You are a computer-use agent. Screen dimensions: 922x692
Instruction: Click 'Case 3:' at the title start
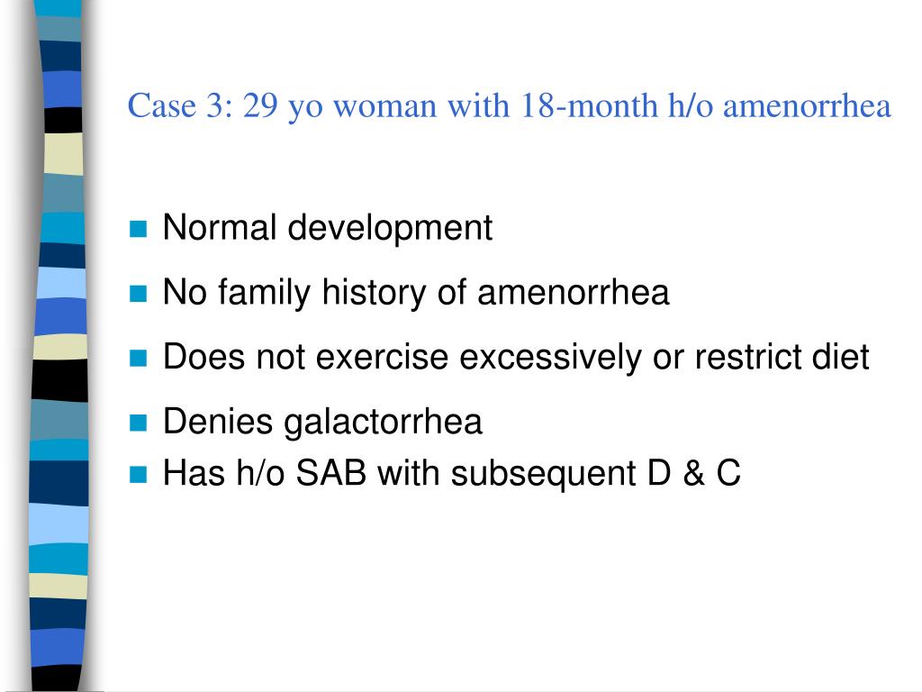(180, 106)
